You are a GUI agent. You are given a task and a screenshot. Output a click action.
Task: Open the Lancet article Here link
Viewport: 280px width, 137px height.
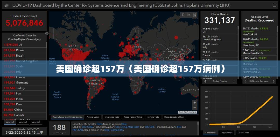click(x=99, y=124)
